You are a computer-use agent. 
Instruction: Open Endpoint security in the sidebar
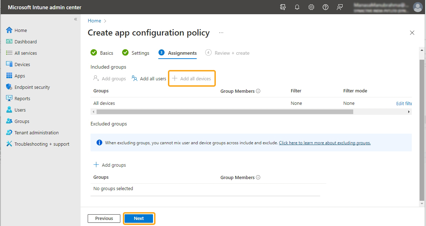click(32, 87)
